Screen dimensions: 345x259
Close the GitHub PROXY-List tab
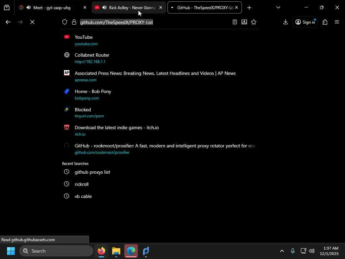coord(237,8)
